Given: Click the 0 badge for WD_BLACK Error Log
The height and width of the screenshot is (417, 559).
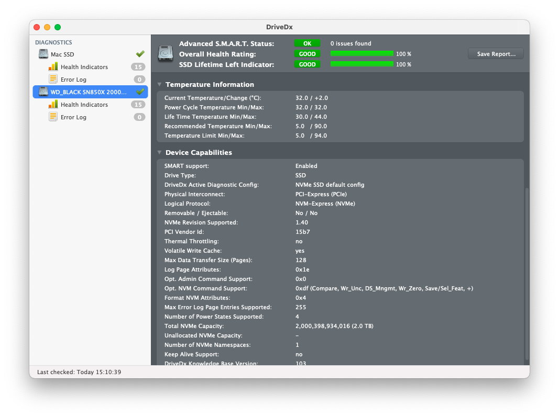Looking at the screenshot, I should (x=139, y=117).
